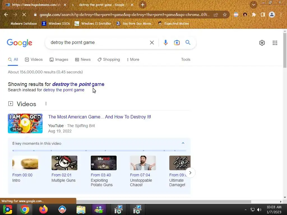The image size is (287, 215).
Task: Open 'The Most American Game' video title link
Action: coord(99,117)
